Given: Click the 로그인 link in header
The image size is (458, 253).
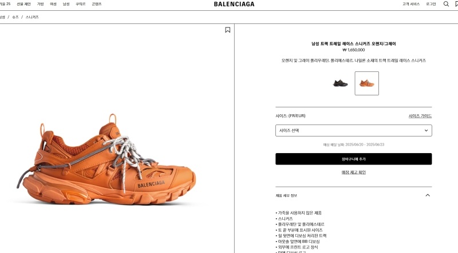Looking at the screenshot, I should tap(431, 4).
